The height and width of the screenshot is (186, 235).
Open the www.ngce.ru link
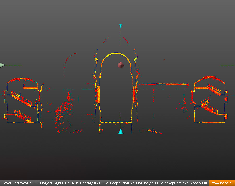click(x=222, y=183)
